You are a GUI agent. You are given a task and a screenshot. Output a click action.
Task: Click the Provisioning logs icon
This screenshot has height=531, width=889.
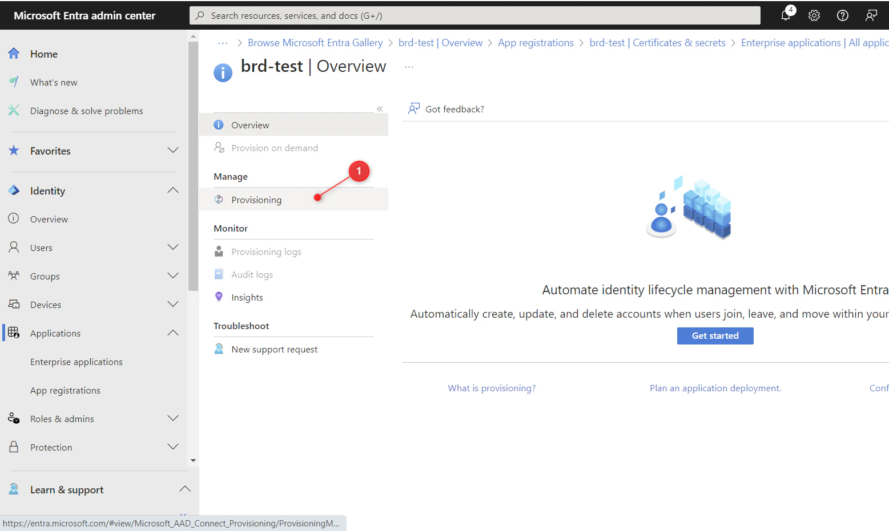pos(219,252)
